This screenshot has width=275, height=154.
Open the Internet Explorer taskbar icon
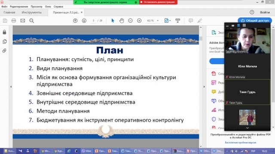pos(69,151)
